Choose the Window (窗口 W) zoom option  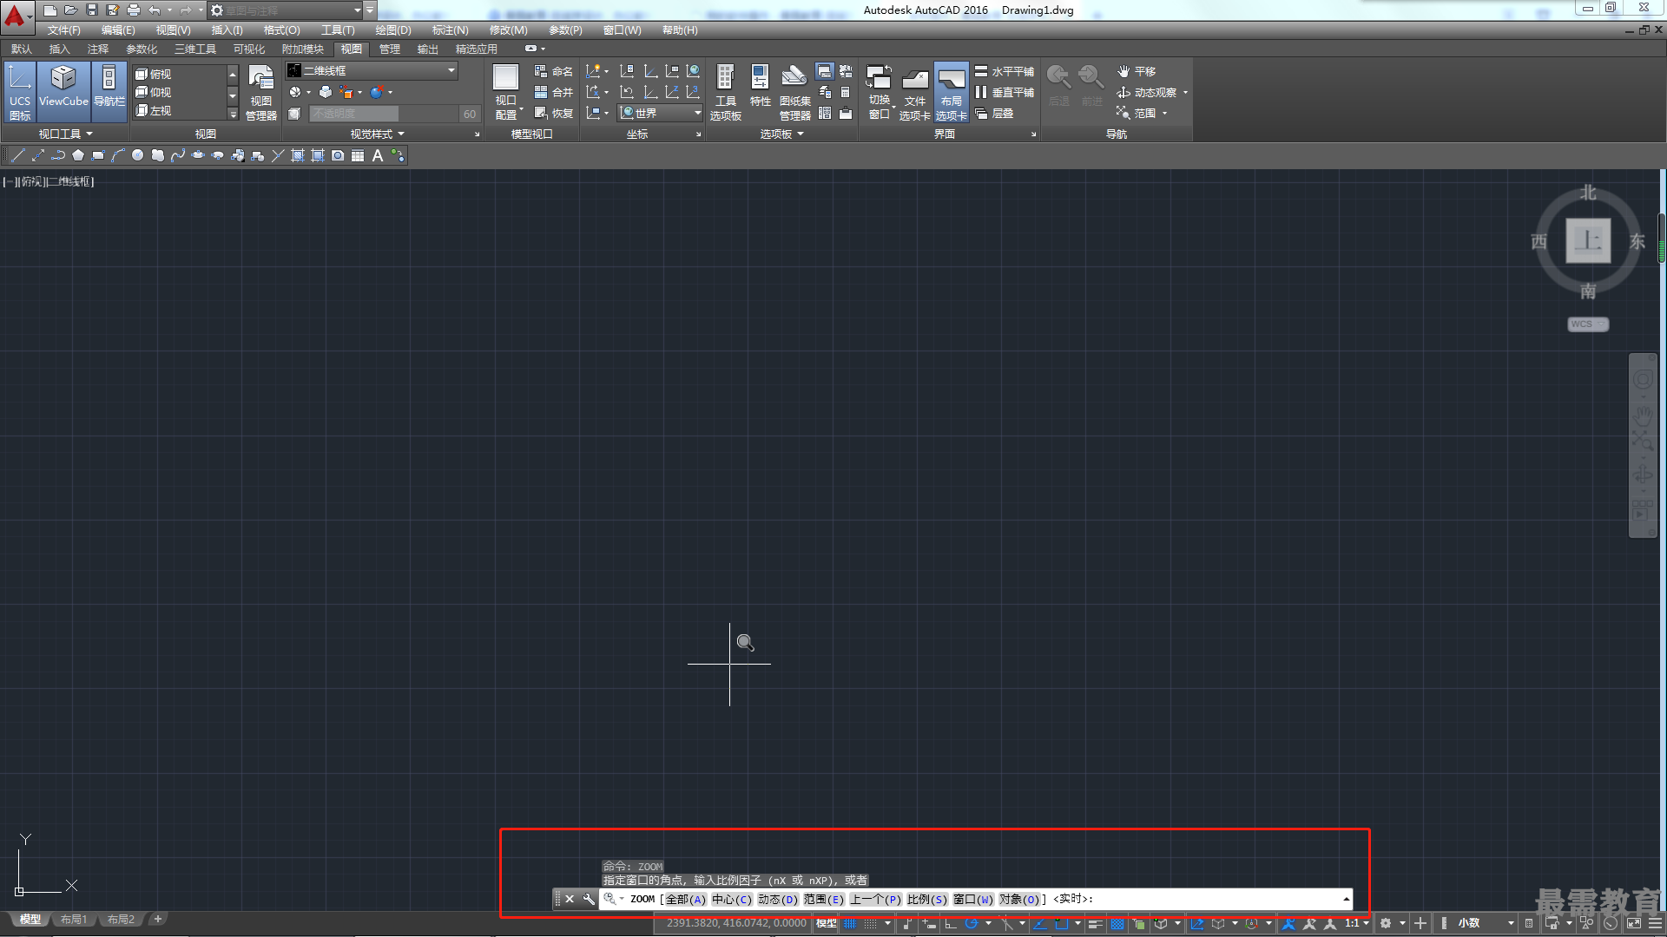click(x=972, y=900)
